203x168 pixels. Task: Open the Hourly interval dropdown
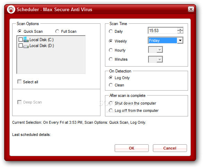160,49
